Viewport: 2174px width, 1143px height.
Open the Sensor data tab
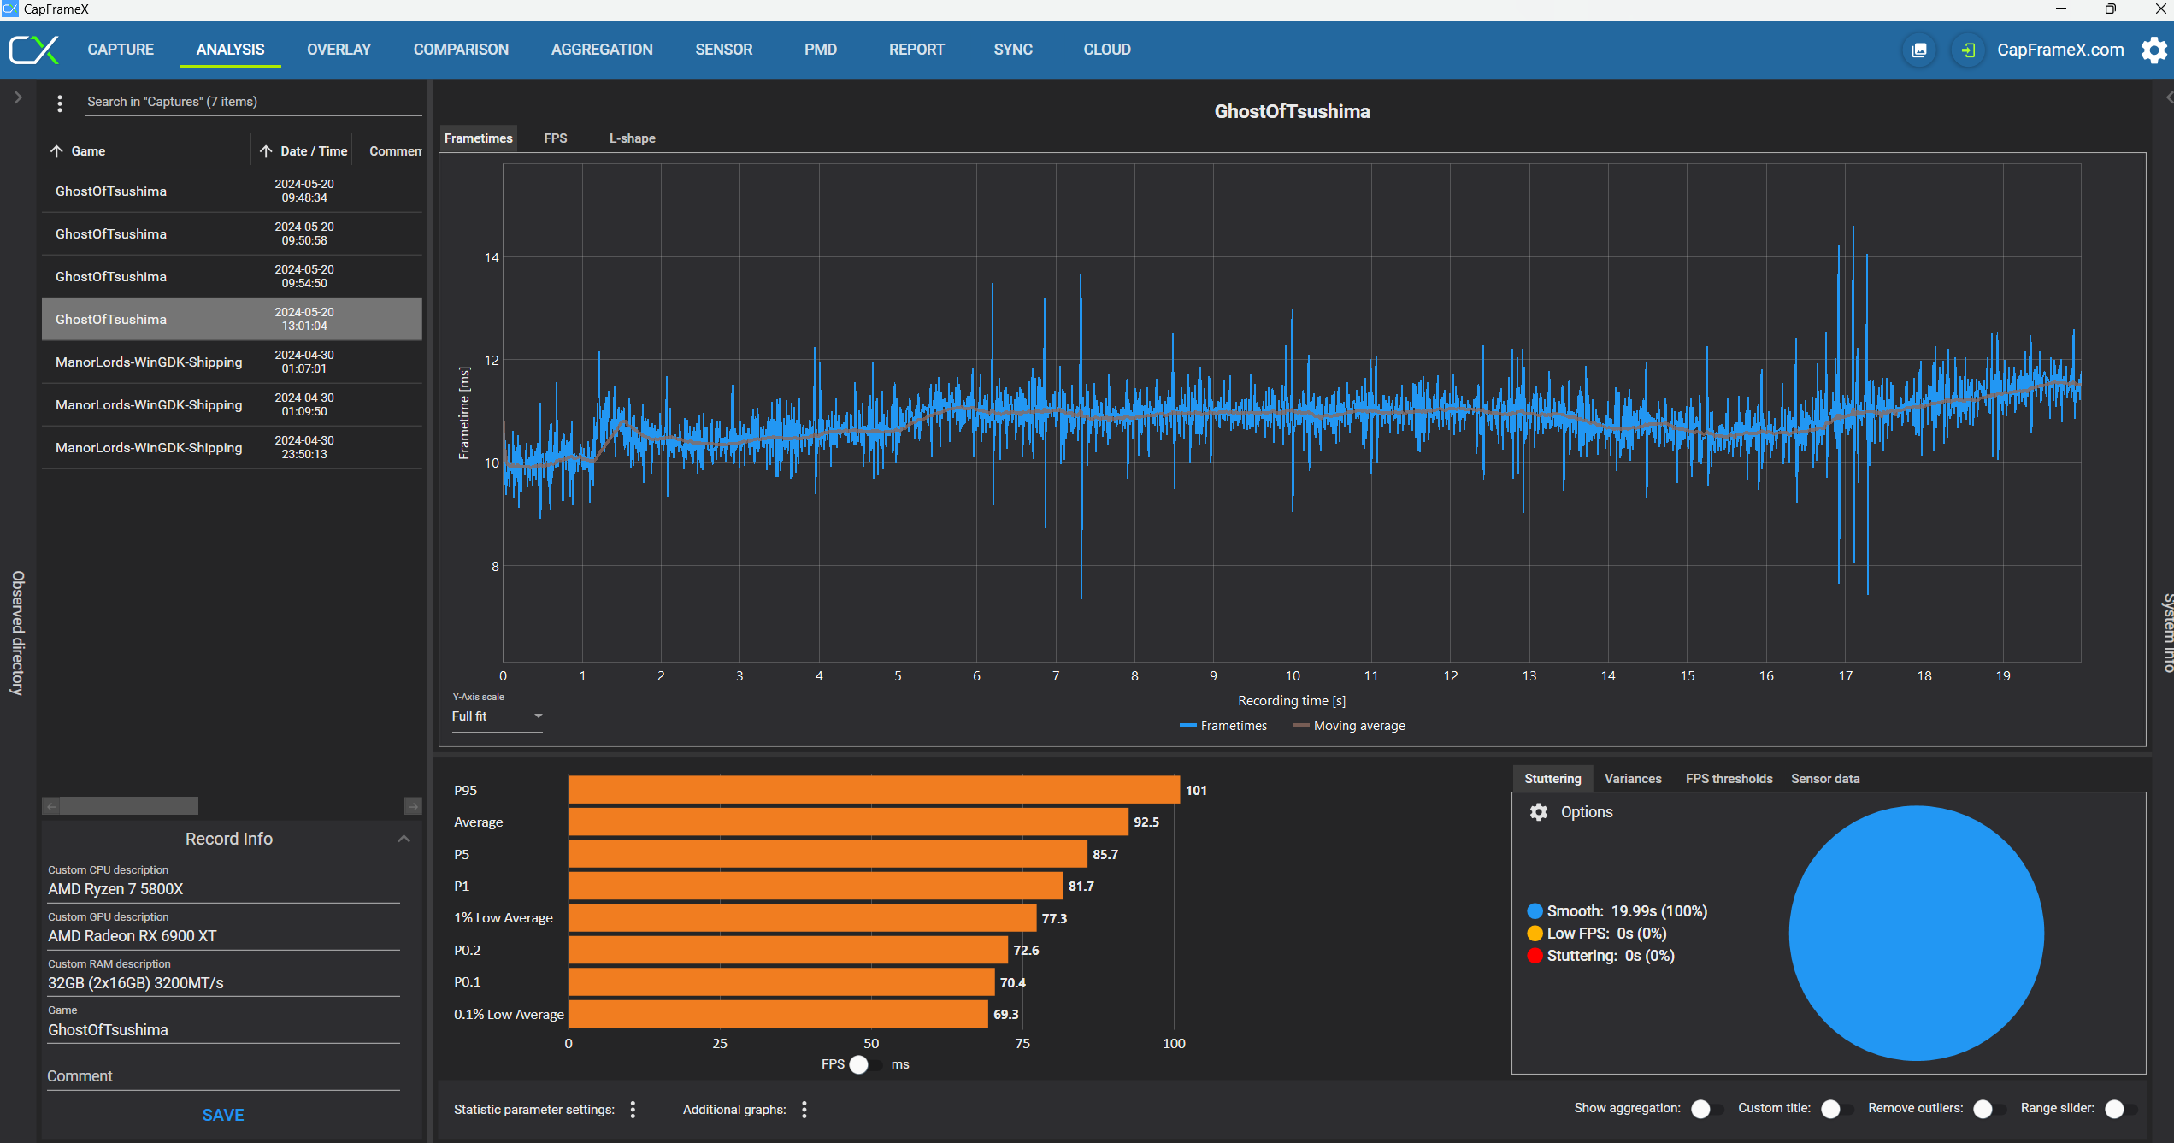(x=1825, y=779)
